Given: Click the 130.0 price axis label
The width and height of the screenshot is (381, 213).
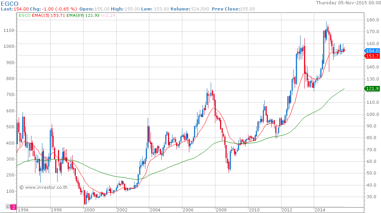Looking at the screenshot, I should point(373,79).
